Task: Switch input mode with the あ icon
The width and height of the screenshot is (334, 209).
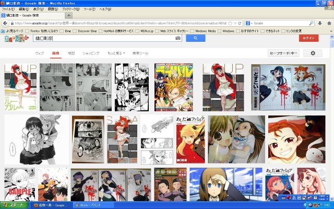Action: [x=294, y=198]
